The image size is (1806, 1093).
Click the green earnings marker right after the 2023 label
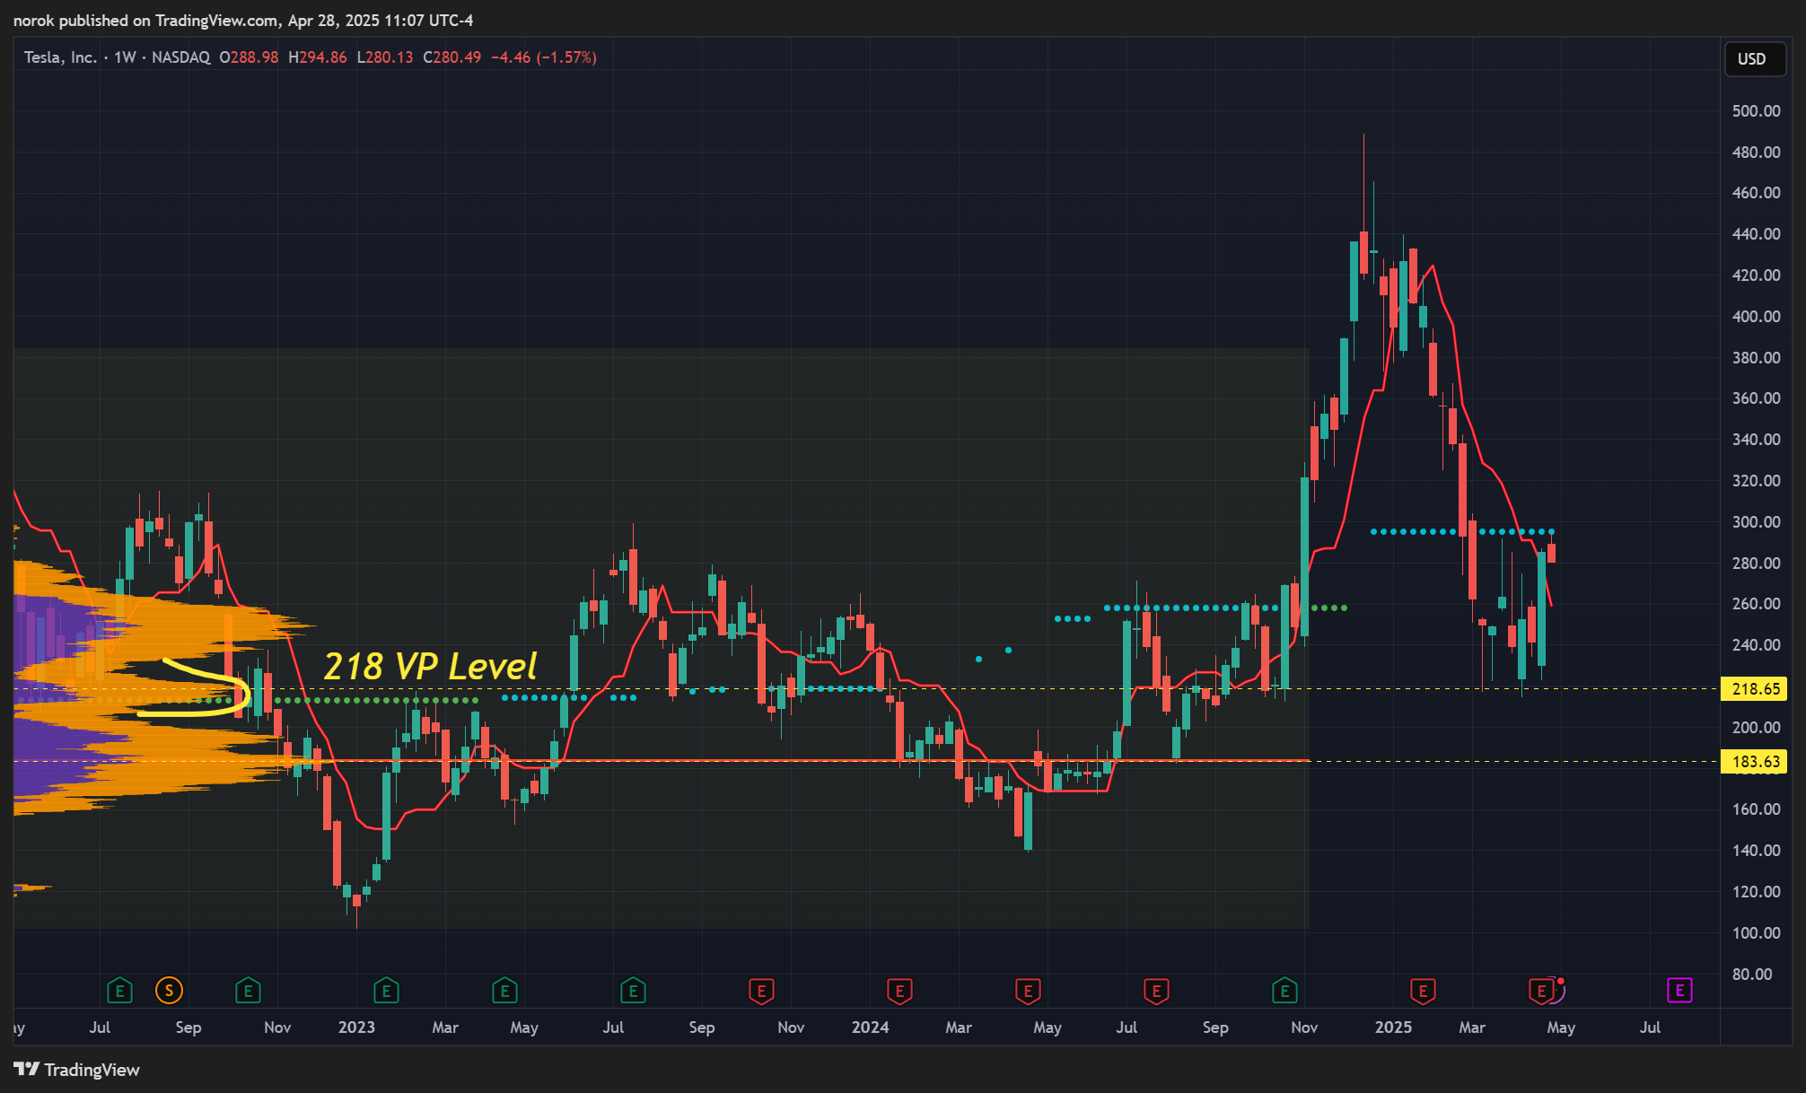(386, 991)
